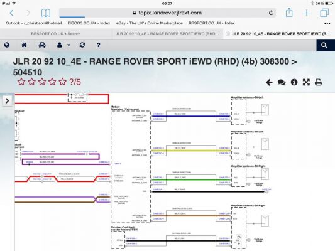Image resolution: width=335 pixels, height=251 pixels.
Task: Print the wiring diagram
Action: (x=318, y=82)
